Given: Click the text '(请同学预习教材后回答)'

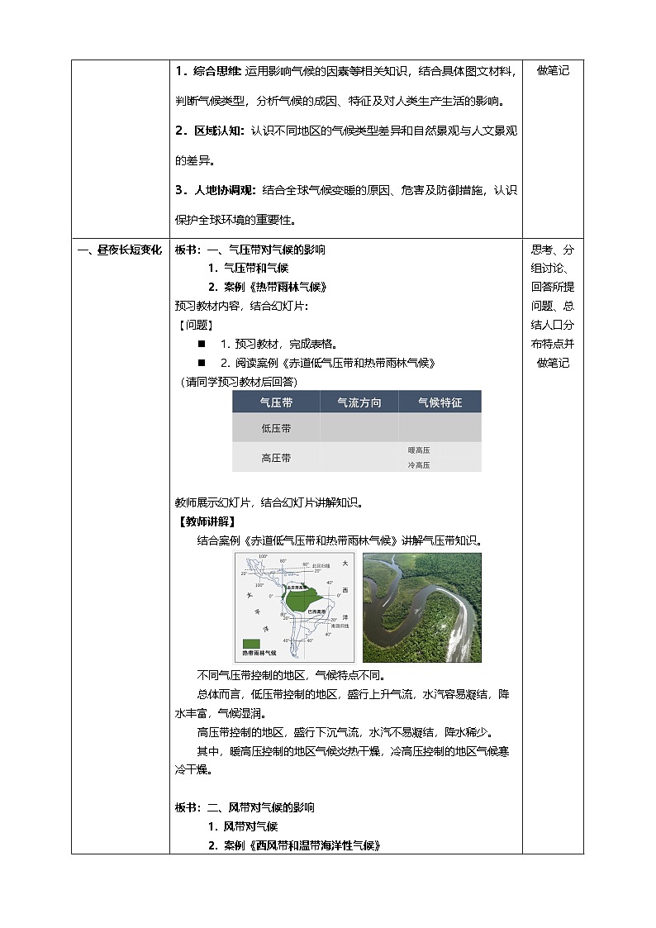Looking at the screenshot, I should tap(240, 382).
